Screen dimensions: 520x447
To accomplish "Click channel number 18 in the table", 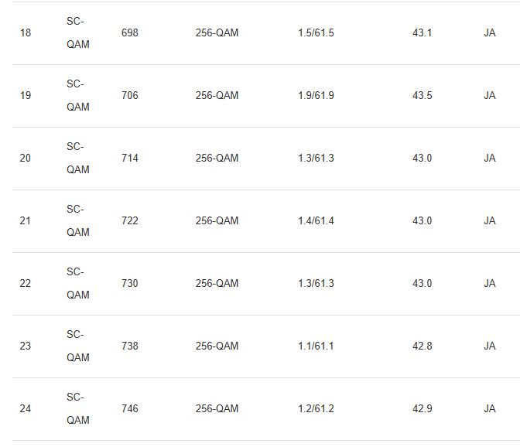I will pyautogui.click(x=26, y=33).
